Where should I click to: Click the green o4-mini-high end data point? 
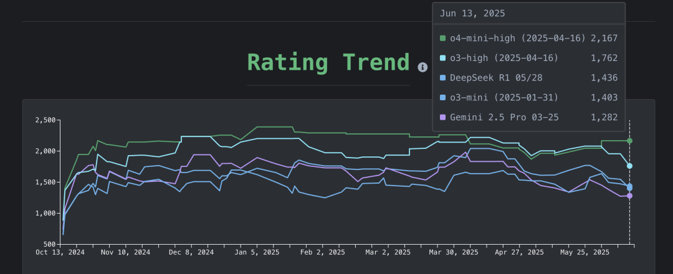[x=629, y=141]
